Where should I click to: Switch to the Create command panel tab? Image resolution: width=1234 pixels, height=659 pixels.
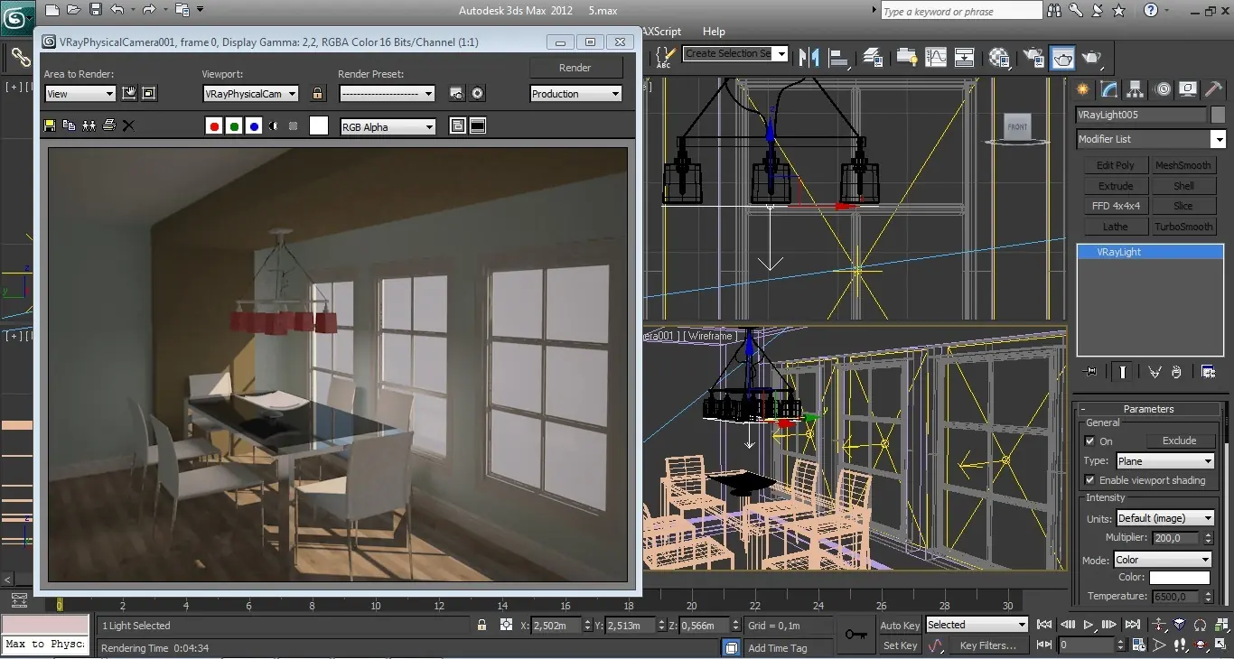point(1083,89)
